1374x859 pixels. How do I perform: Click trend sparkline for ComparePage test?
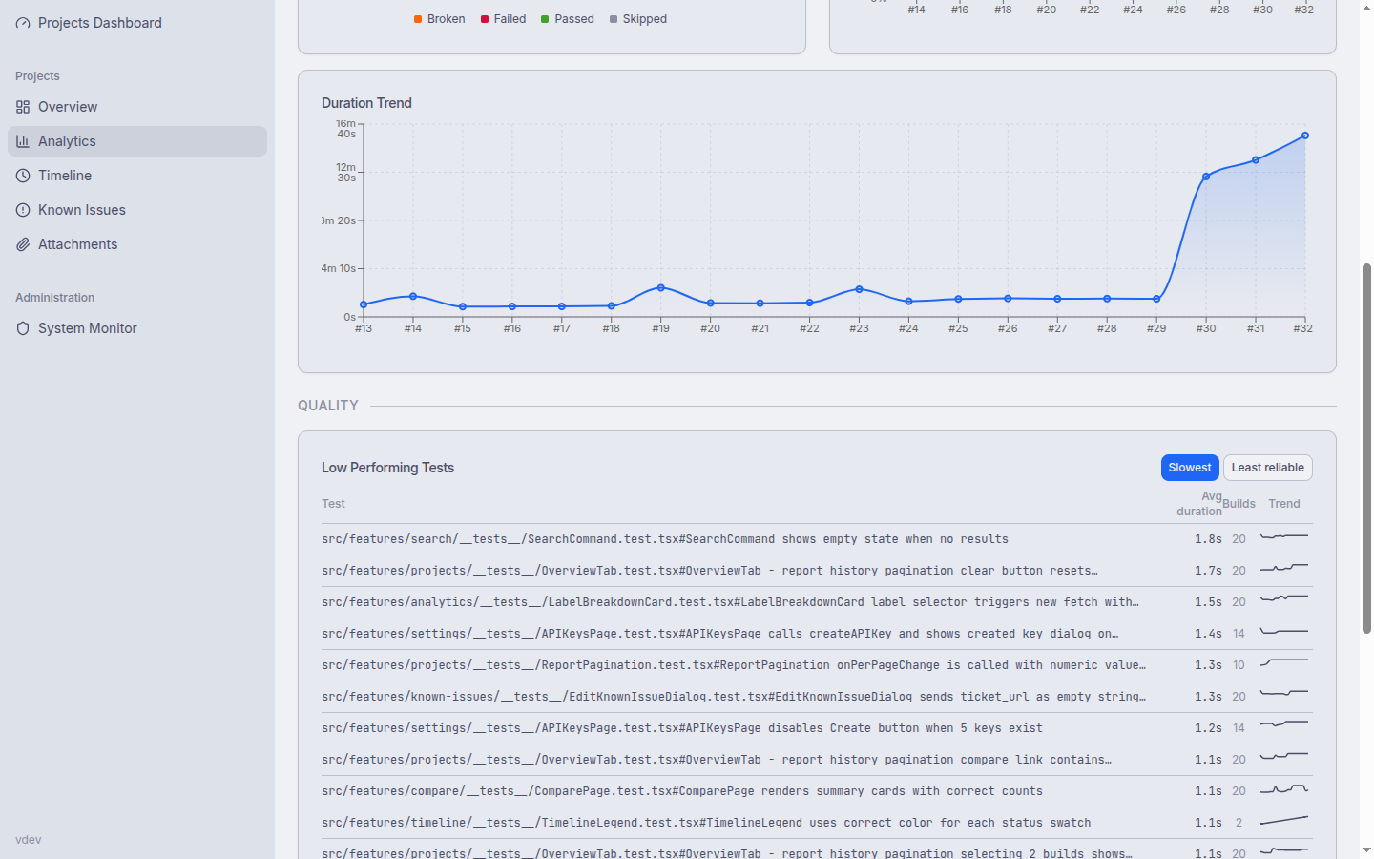(1284, 789)
